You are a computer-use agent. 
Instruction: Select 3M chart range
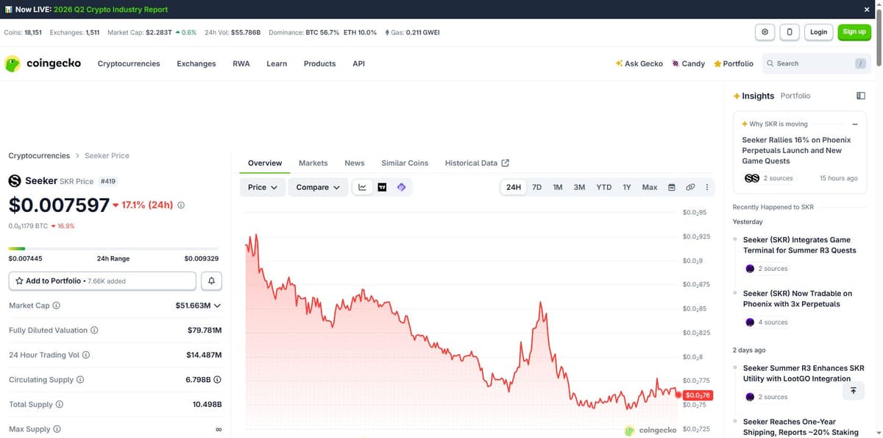[579, 187]
